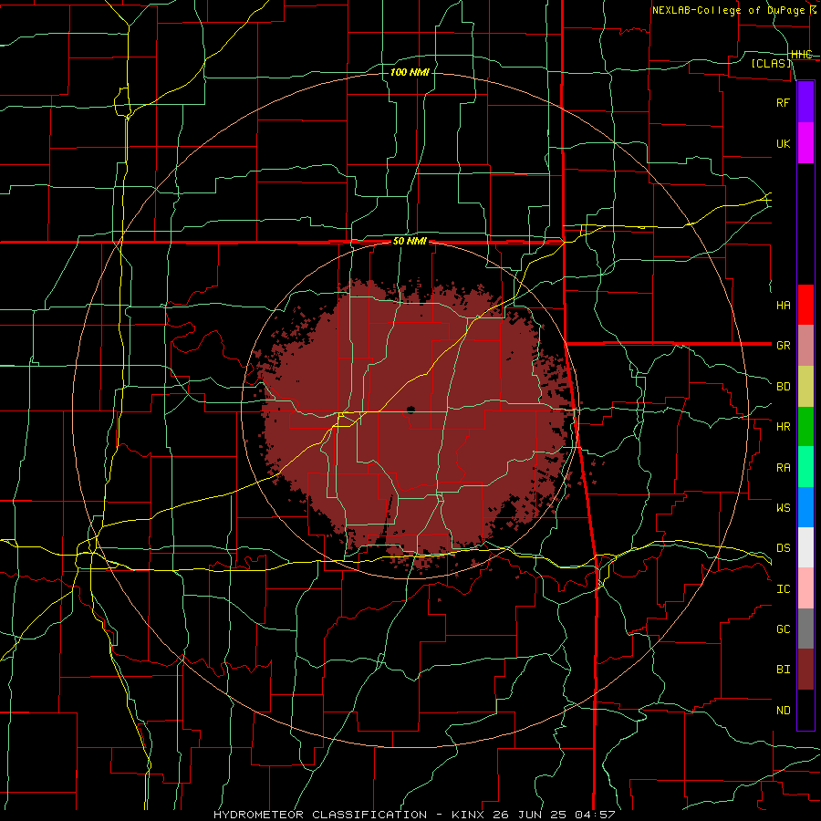
Task: Click the gray GC color swatch
Action: (805, 629)
